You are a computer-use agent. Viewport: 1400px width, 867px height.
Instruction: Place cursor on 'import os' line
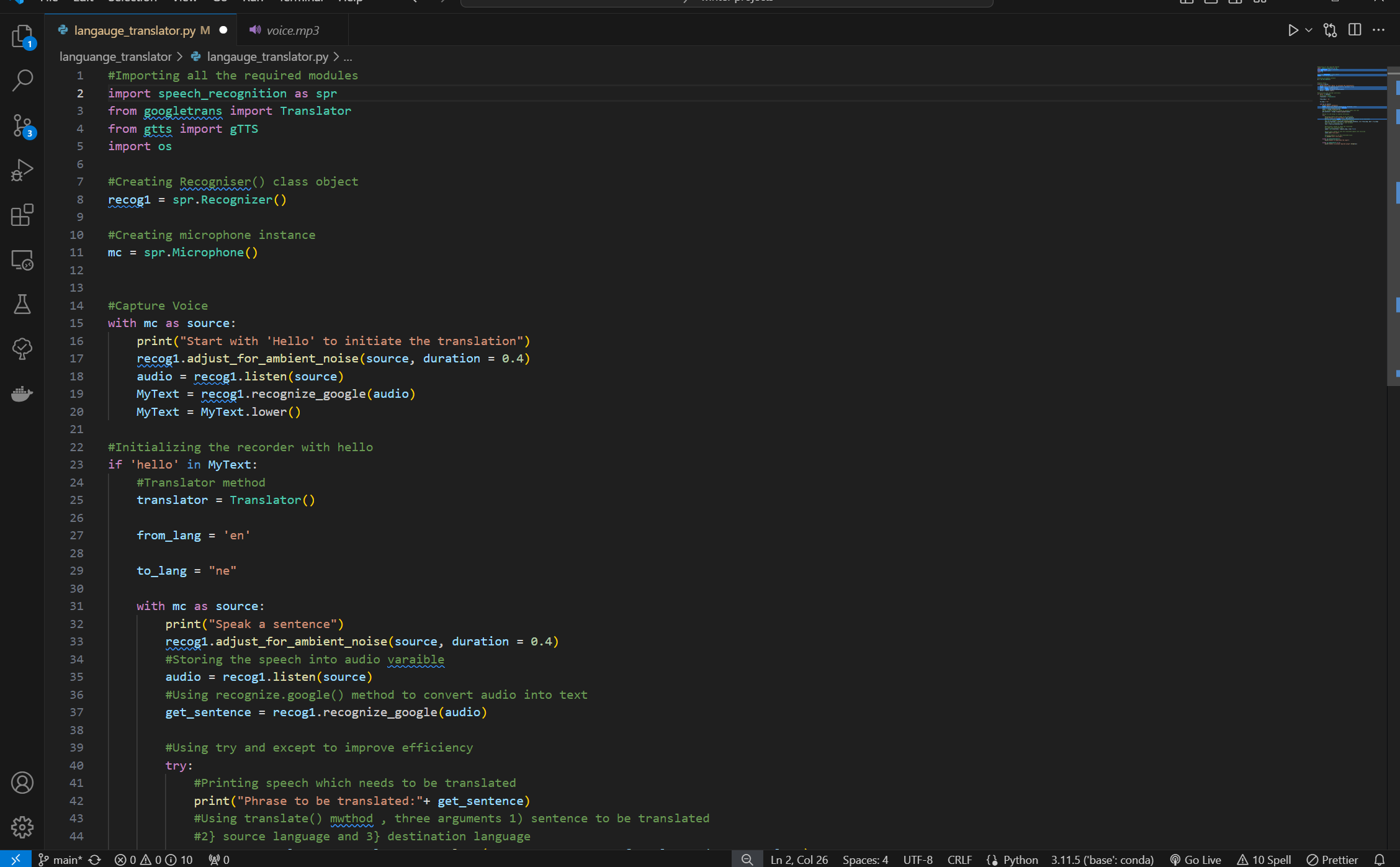coord(140,146)
